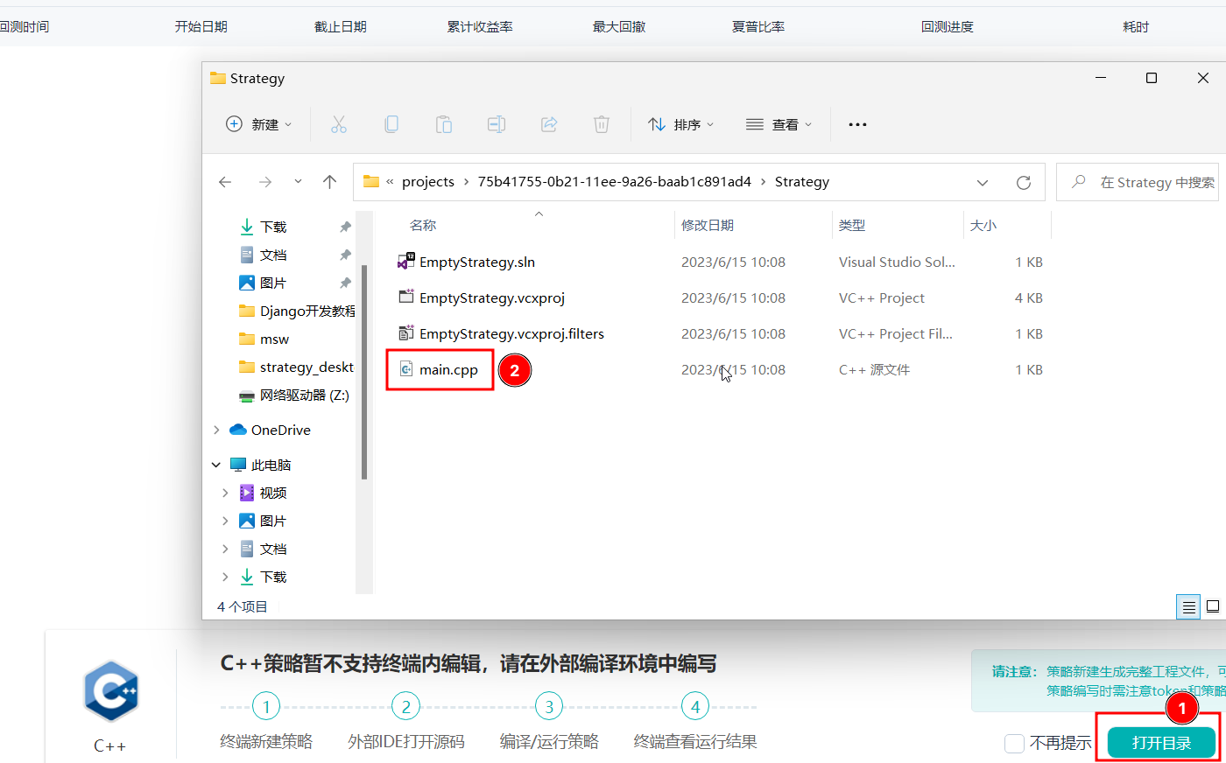Click the EmptyStrategy.vcxproj file icon
Screen dimensions: 1226x763
[406, 297]
